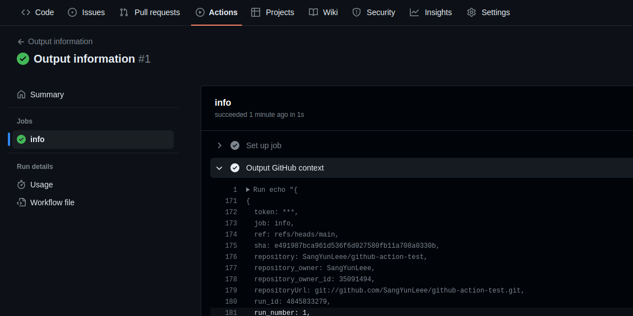Open the Issues tab
The height and width of the screenshot is (316, 633).
(86, 12)
